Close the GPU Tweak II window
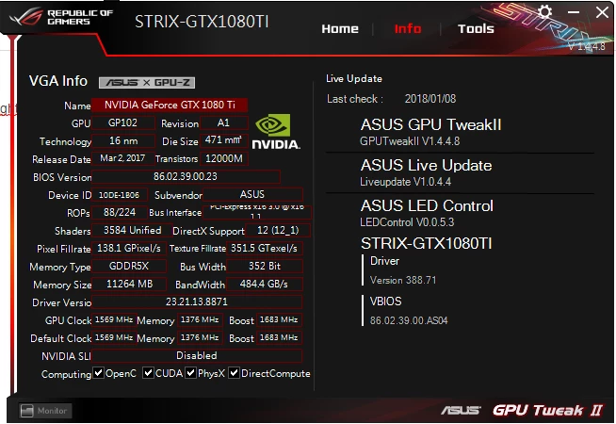Image resolution: width=616 pixels, height=424 pixels. coord(602,12)
